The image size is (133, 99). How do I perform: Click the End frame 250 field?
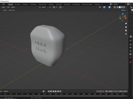[123, 91]
